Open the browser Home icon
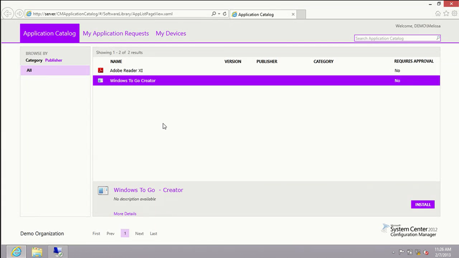The width and height of the screenshot is (459, 258). [438, 14]
